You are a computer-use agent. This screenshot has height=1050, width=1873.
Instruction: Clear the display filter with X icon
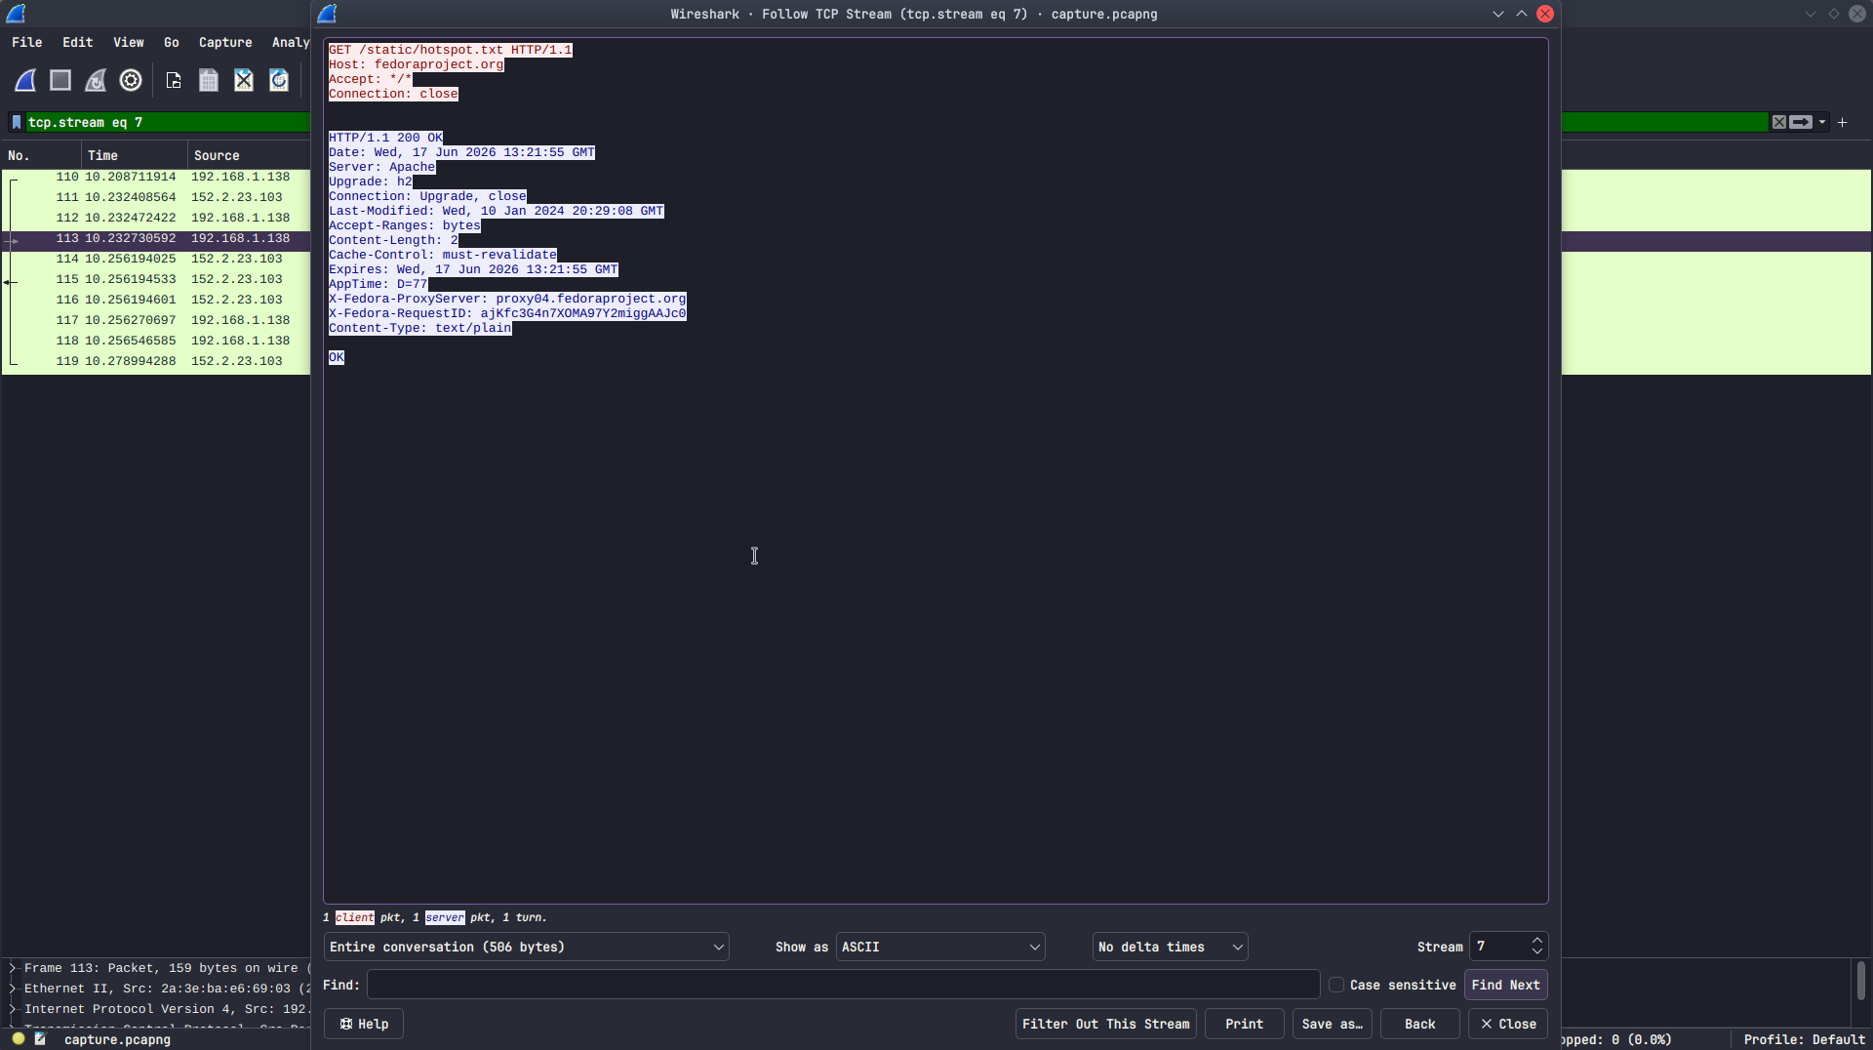click(1779, 122)
